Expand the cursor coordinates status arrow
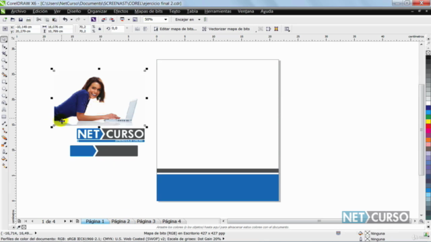431x242 pixels. click(x=36, y=233)
